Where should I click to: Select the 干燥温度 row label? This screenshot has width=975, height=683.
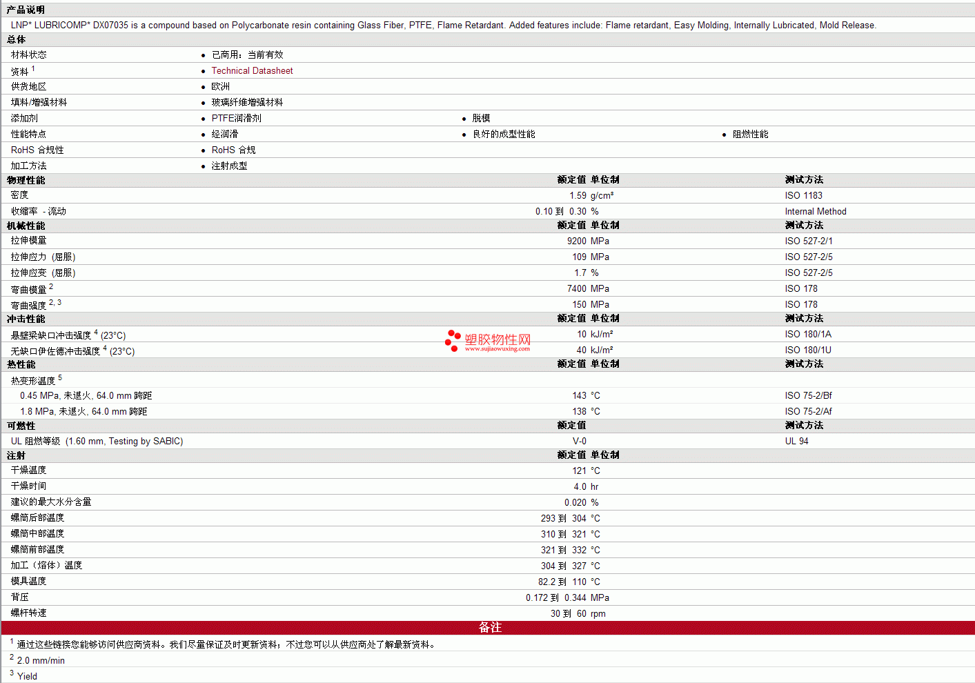[29, 470]
